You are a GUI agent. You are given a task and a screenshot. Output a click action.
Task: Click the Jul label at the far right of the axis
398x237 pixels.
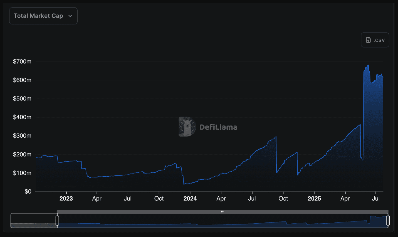pyautogui.click(x=376, y=199)
